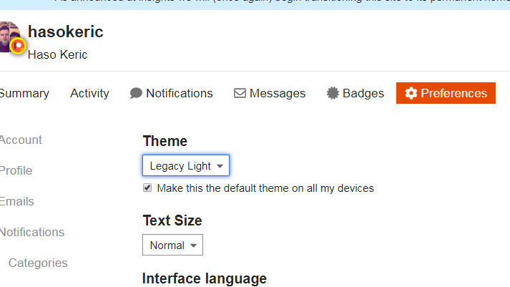
Task: Open Emails preferences in the sidebar
Action: coord(17,202)
